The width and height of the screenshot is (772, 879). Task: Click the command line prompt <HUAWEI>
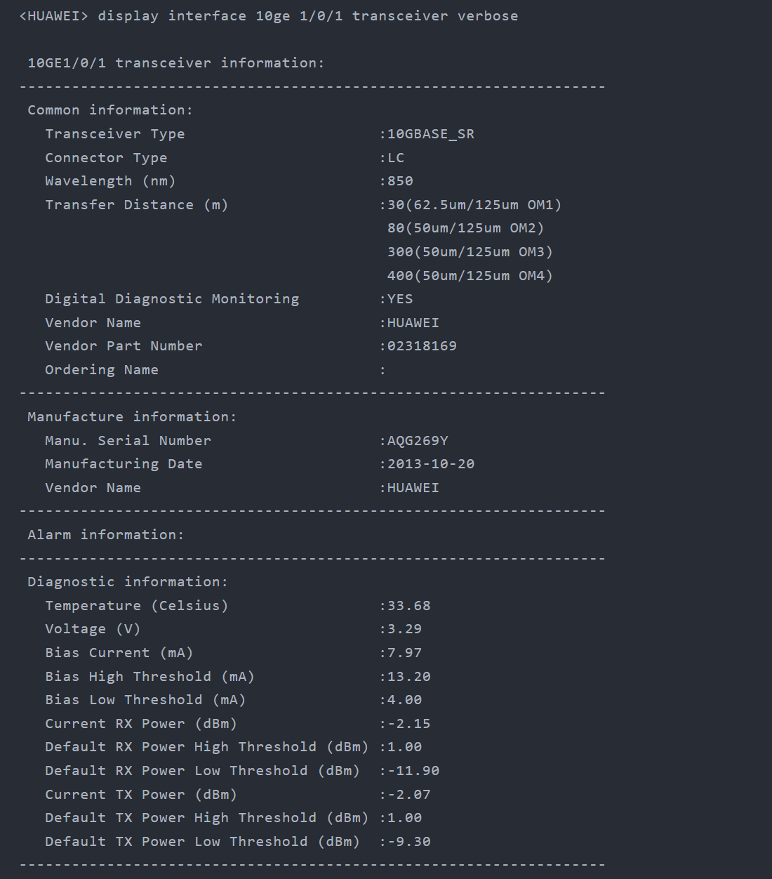click(53, 16)
